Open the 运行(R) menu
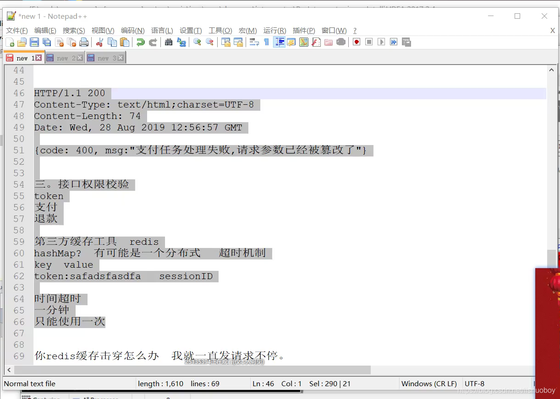 pos(275,30)
